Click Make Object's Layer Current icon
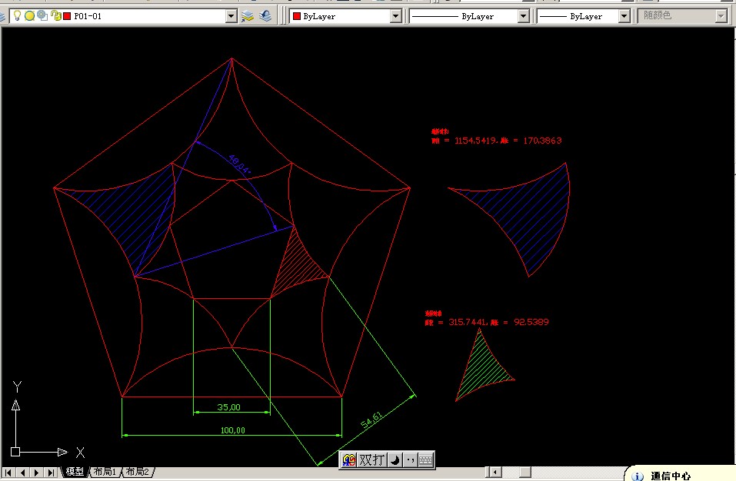Viewport: 736px width, 481px height. 248,16
